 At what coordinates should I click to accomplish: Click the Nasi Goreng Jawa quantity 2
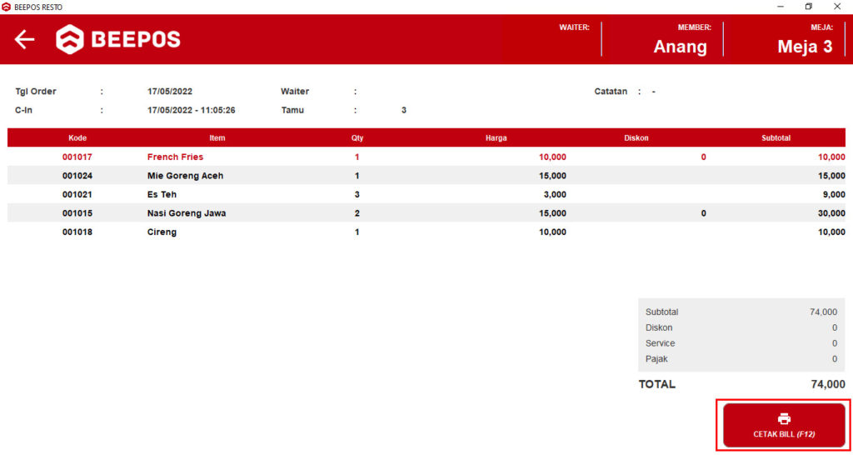click(x=357, y=213)
